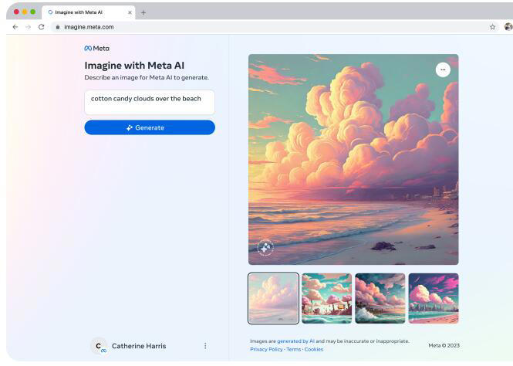
Task: Bookmark the page with star icon
Action: click(492, 27)
